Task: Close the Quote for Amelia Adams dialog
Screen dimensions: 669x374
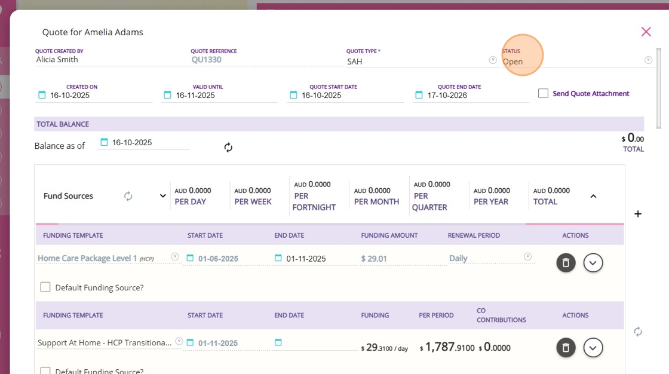Action: pos(646,32)
